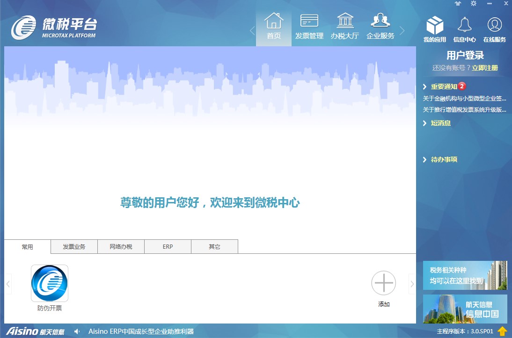The image size is (512, 338).
Task: Open 企业服务 enterprise services
Action: click(x=380, y=26)
